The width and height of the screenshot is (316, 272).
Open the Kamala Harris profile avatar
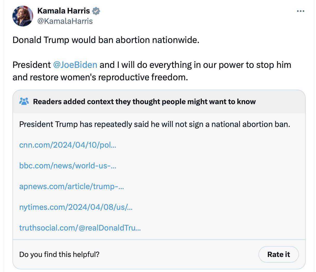tap(23, 16)
